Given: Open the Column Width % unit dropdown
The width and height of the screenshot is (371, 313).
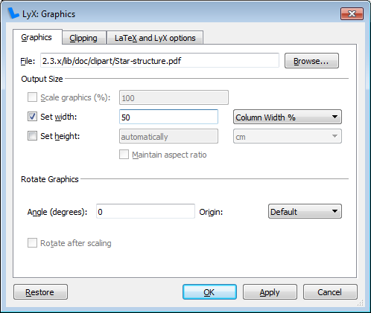Looking at the screenshot, I should click(x=288, y=117).
